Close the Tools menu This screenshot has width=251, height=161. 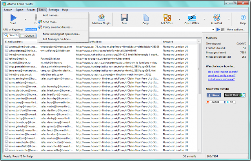click(42, 10)
